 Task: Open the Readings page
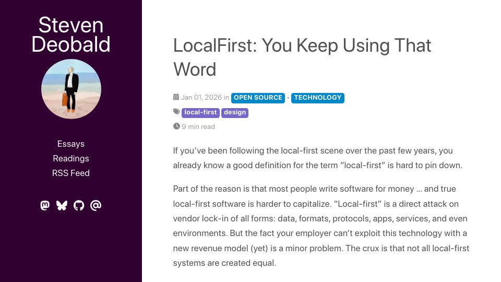pos(71,159)
